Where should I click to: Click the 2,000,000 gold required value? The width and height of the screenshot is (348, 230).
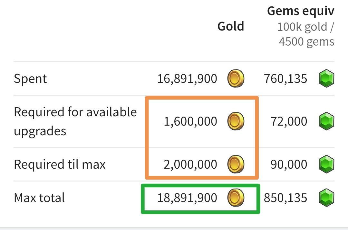coord(190,164)
